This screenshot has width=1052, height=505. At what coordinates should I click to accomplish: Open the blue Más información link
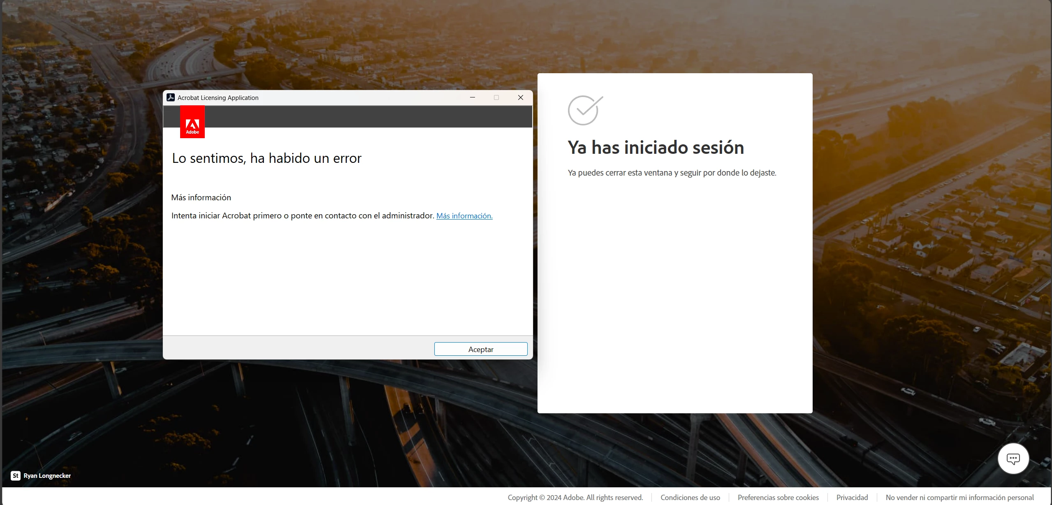[464, 216]
